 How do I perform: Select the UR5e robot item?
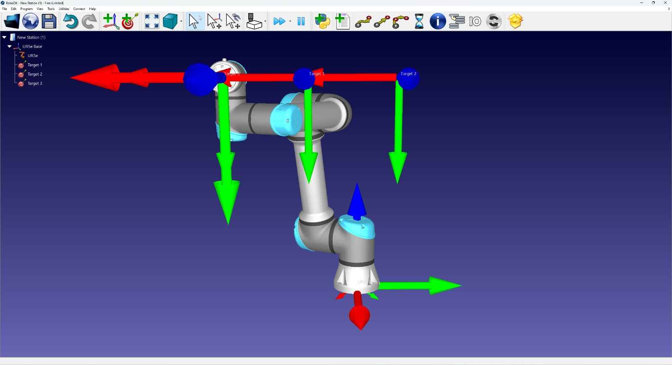point(33,56)
